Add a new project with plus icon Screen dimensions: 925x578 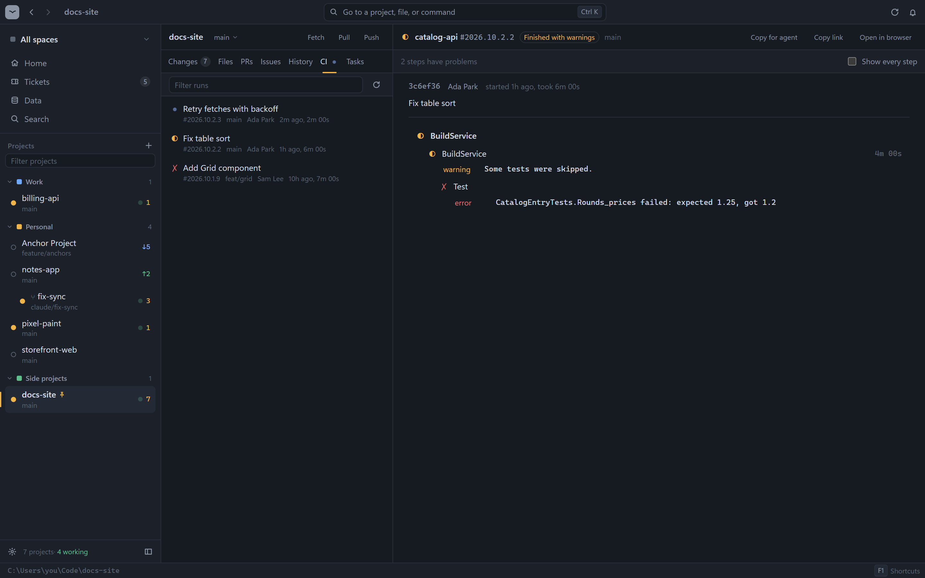pos(149,145)
